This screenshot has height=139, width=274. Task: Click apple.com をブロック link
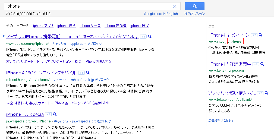tap(86, 43)
